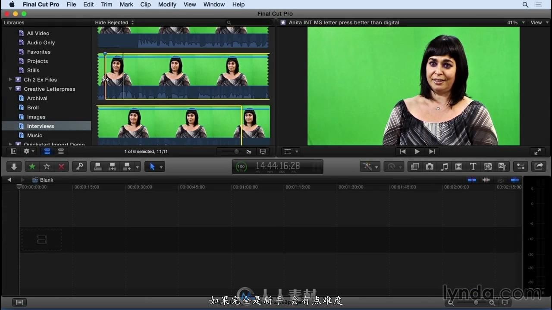Open the tools pop-up menu arrow
Image resolution: width=552 pixels, height=310 pixels.
tap(161, 167)
